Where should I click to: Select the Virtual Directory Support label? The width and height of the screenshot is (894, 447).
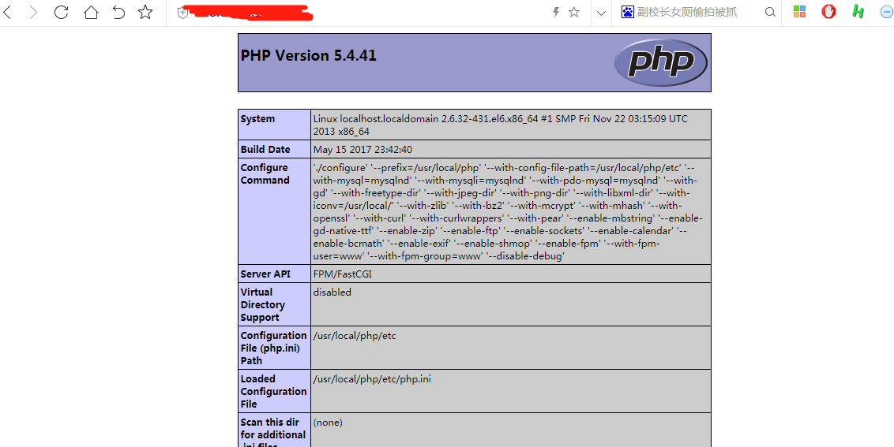(x=263, y=304)
